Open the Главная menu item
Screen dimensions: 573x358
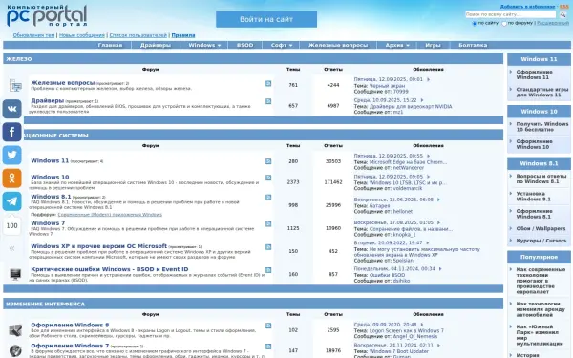click(110, 45)
